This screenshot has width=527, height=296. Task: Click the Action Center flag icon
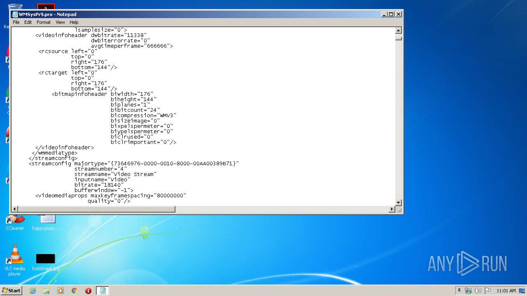488,291
